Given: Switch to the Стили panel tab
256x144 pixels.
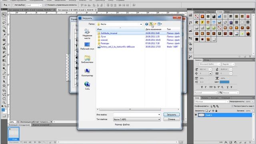Looking at the screenshot, I should click(220, 12).
